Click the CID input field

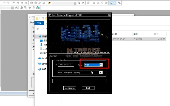(66, 65)
